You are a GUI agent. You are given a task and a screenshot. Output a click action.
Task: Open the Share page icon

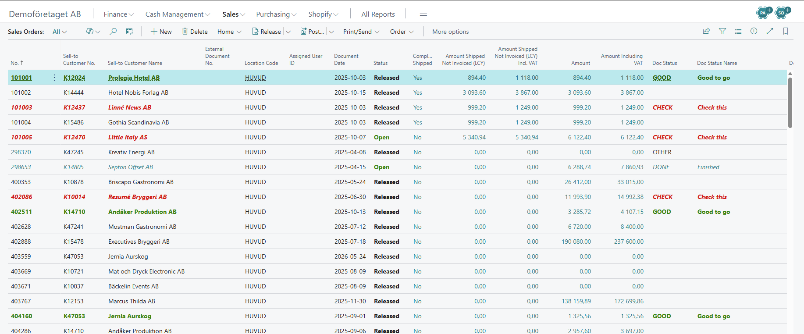(x=706, y=31)
